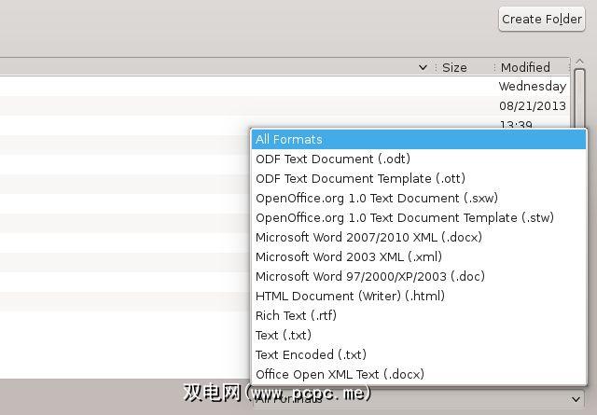Click the file list scrollbar up arrow
Image resolution: width=597 pixels, height=415 pixels.
(x=579, y=62)
